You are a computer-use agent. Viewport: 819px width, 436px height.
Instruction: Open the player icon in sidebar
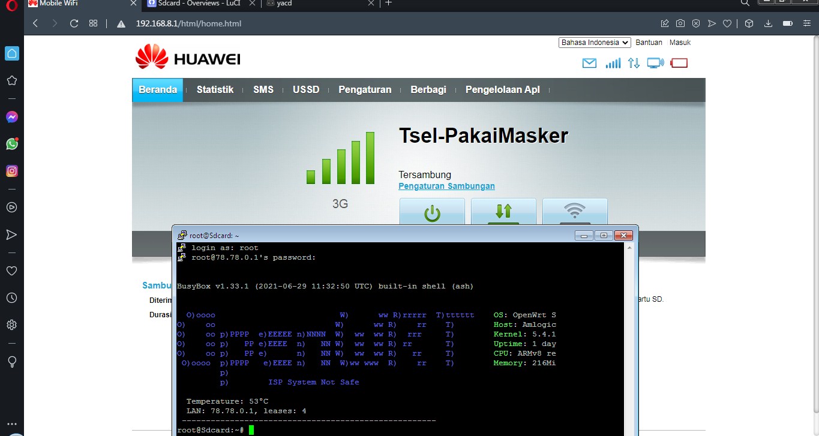coord(11,207)
